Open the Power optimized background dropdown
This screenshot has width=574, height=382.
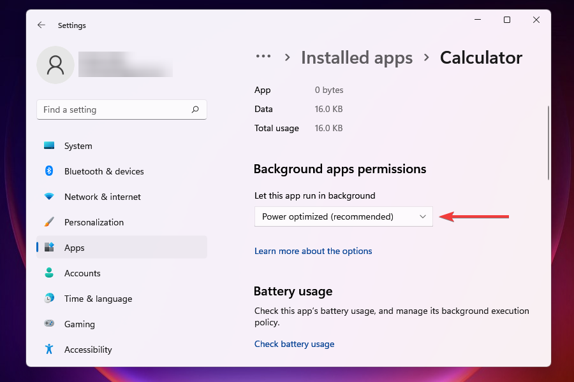pyautogui.click(x=343, y=216)
